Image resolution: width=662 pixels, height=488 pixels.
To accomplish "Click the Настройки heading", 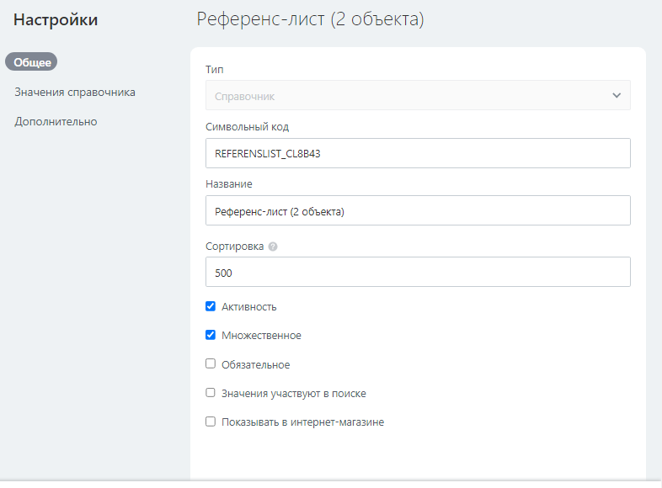I will (x=56, y=20).
